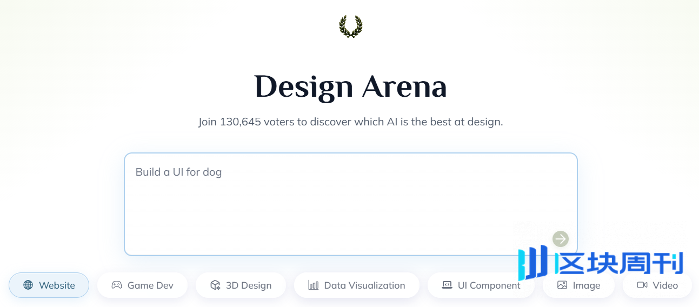Click the camera icon on Video chip
The image size is (699, 307).
pos(642,285)
